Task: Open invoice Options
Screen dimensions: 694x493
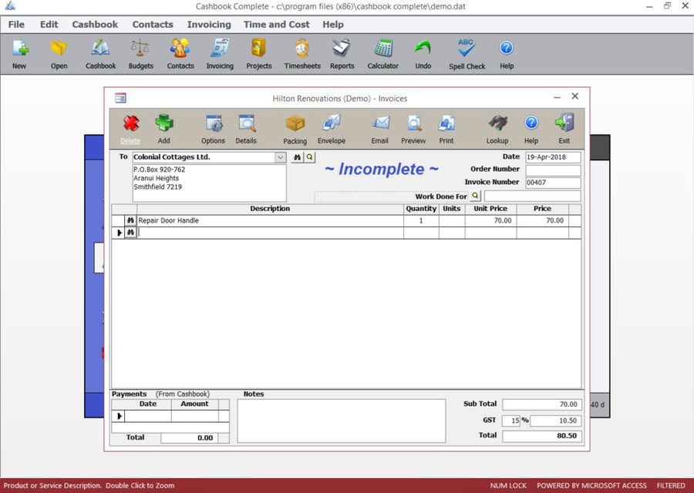Action: pyautogui.click(x=214, y=123)
